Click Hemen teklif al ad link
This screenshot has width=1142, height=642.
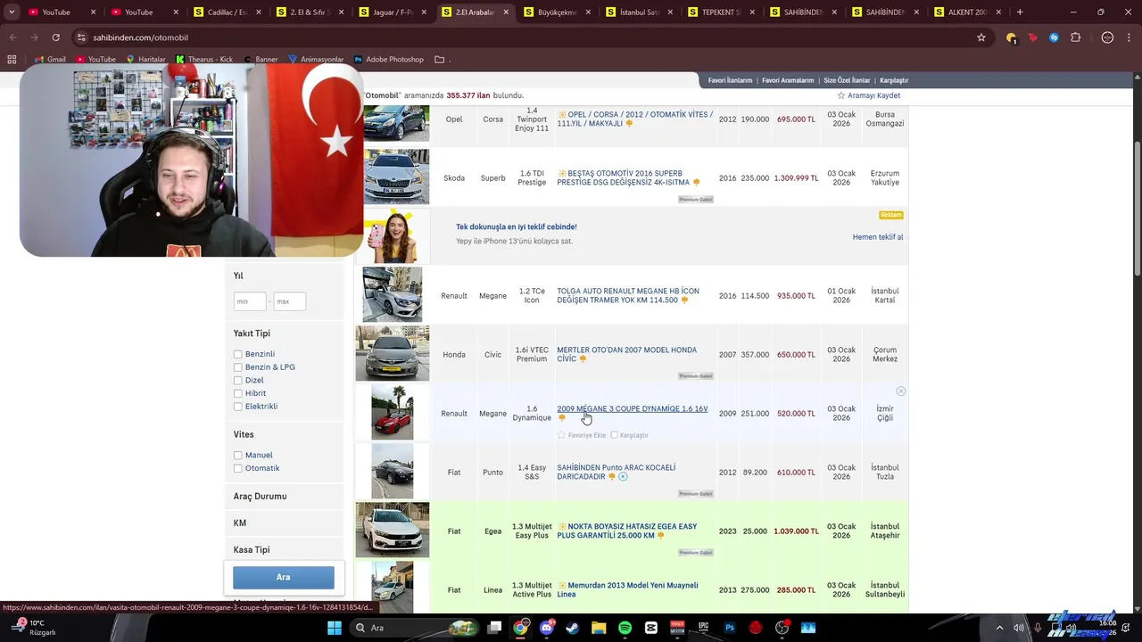(878, 237)
